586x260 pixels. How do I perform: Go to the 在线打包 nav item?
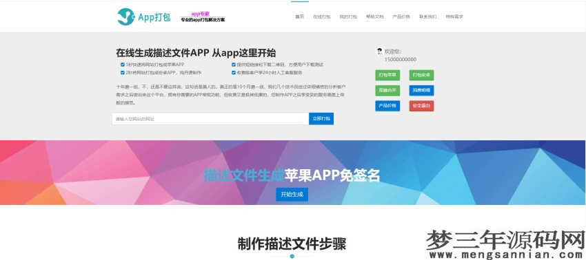click(x=322, y=17)
